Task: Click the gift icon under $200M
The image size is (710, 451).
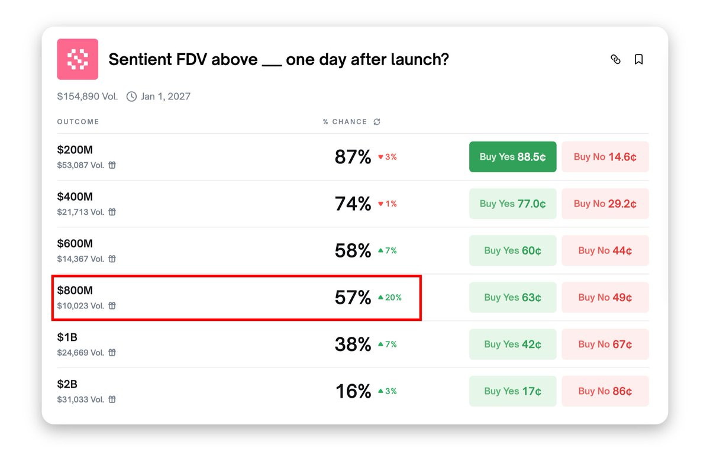Action: (112, 165)
